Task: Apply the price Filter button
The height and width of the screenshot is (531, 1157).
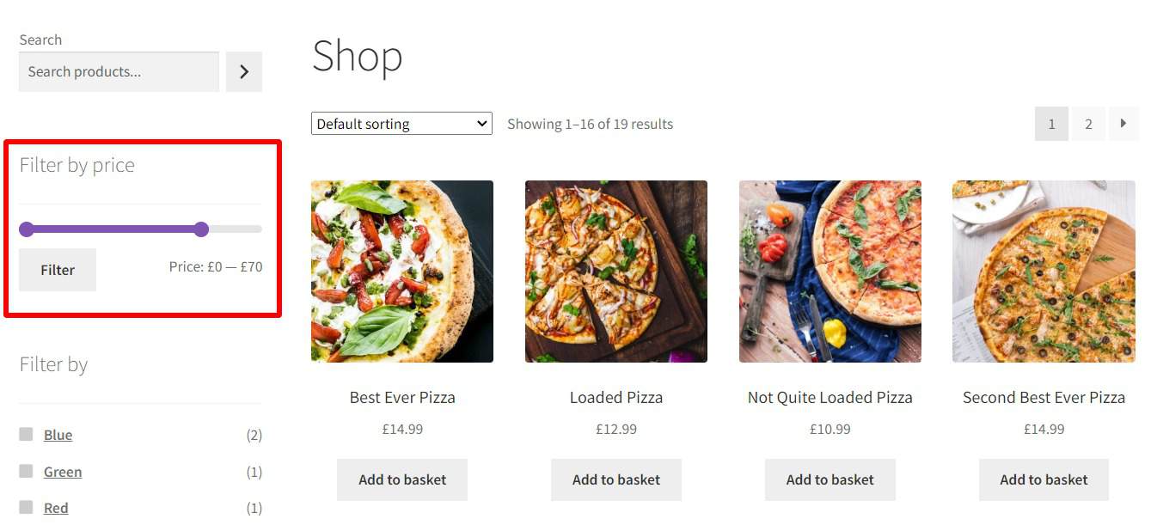Action: pyautogui.click(x=57, y=269)
